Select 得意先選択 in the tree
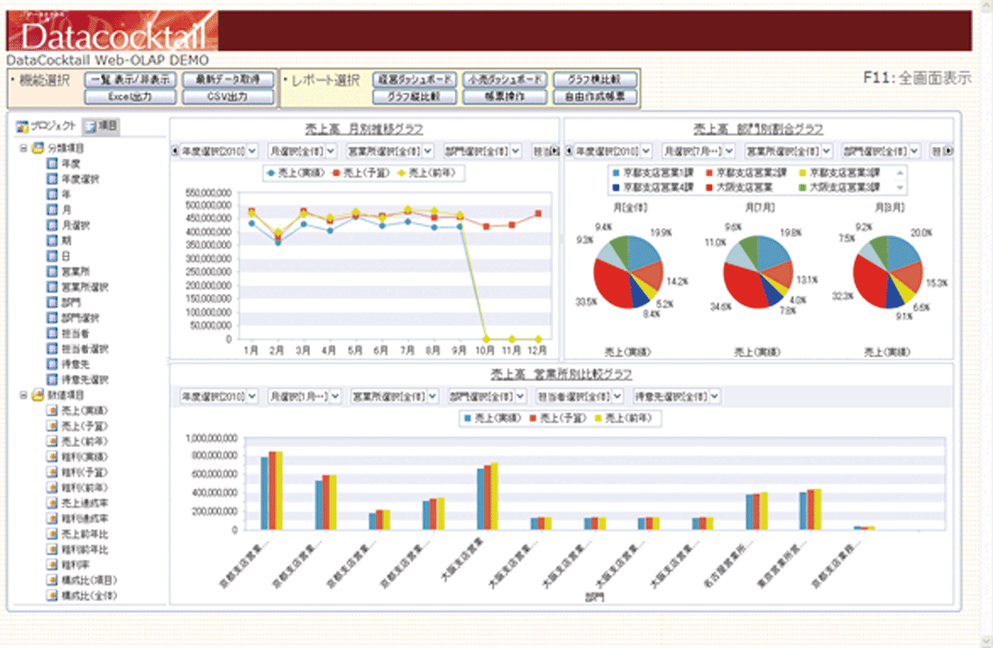993x648 pixels. point(85,379)
